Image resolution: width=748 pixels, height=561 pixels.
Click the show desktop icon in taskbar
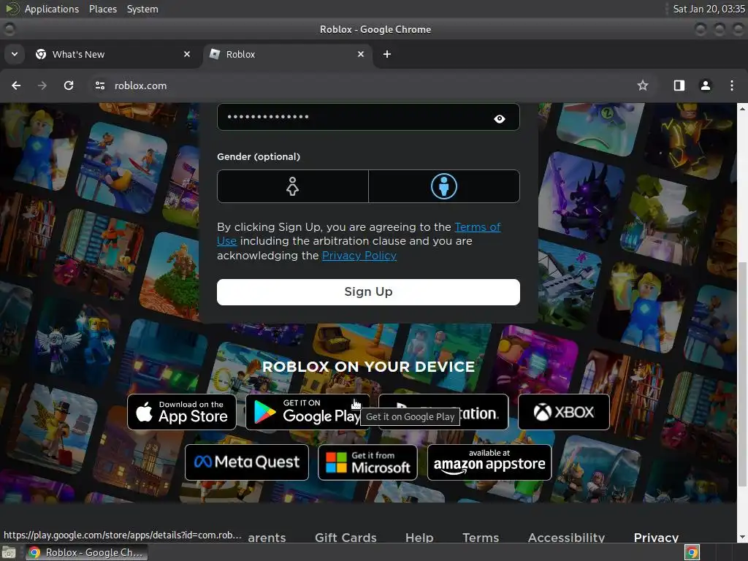pyautogui.click(x=9, y=552)
